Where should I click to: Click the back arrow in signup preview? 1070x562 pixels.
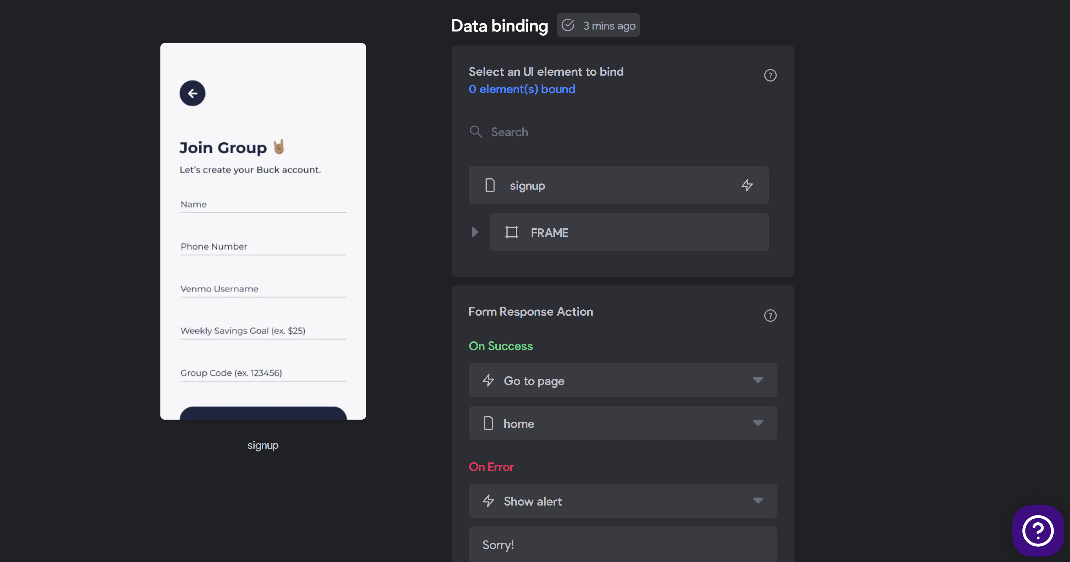(x=192, y=93)
